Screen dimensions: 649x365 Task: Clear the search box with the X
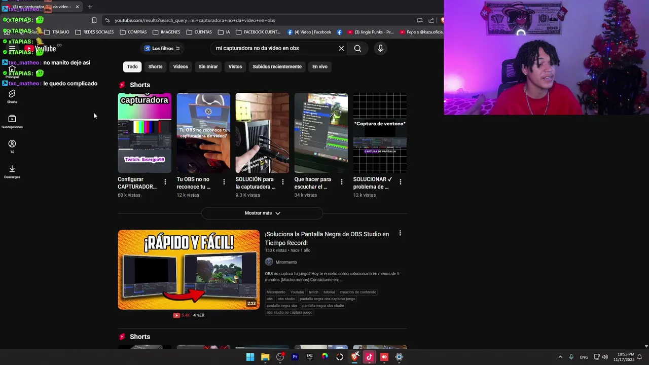[341, 48]
